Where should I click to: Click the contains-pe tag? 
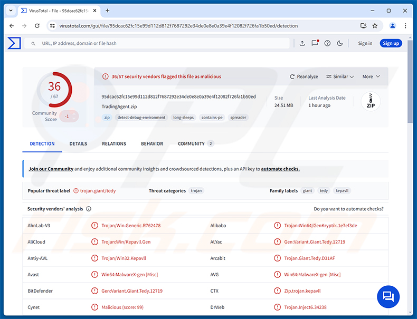click(x=212, y=118)
